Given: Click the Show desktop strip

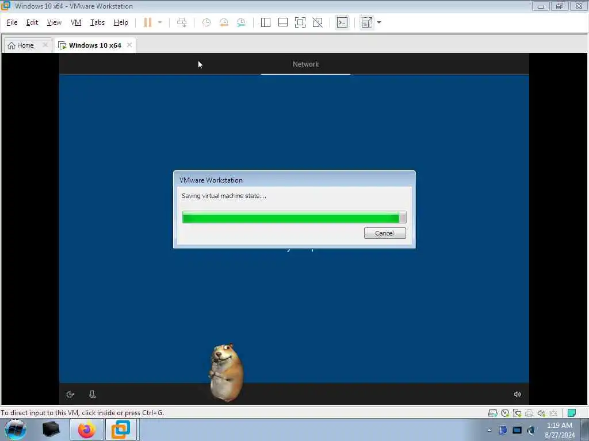Looking at the screenshot, I should [x=585, y=430].
